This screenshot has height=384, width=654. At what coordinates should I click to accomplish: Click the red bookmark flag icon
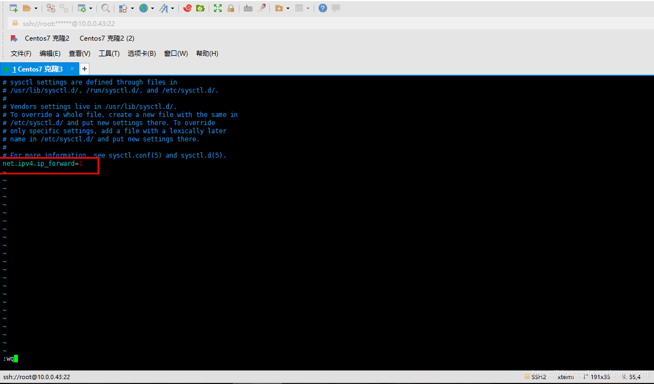(14, 38)
